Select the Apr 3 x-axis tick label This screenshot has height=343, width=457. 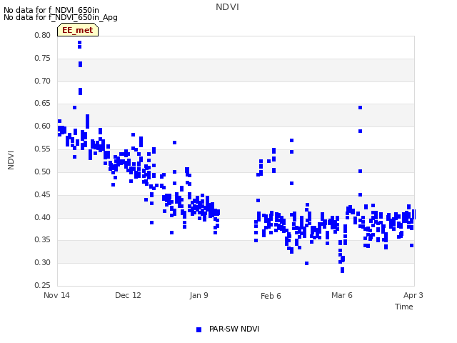coord(413,295)
